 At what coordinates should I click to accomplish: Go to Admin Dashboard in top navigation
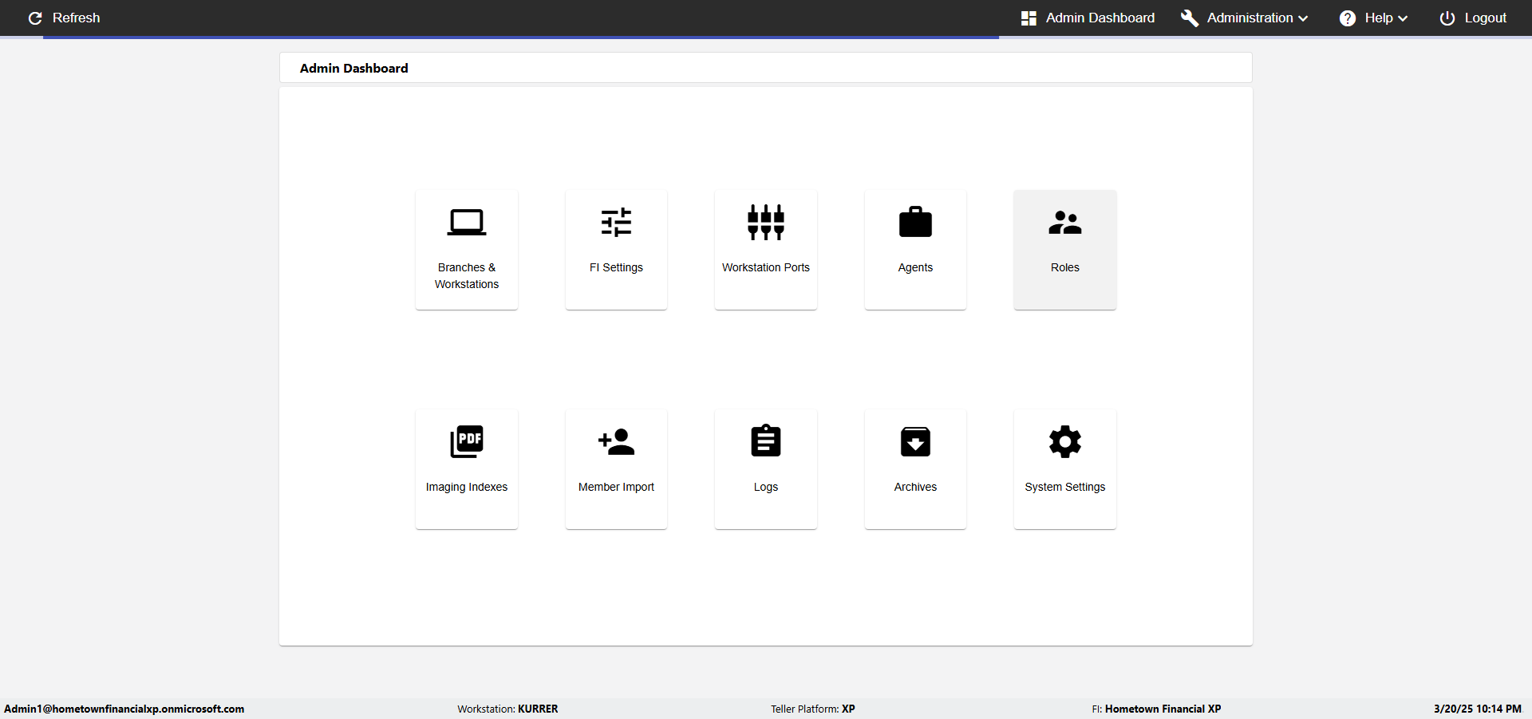point(1088,18)
